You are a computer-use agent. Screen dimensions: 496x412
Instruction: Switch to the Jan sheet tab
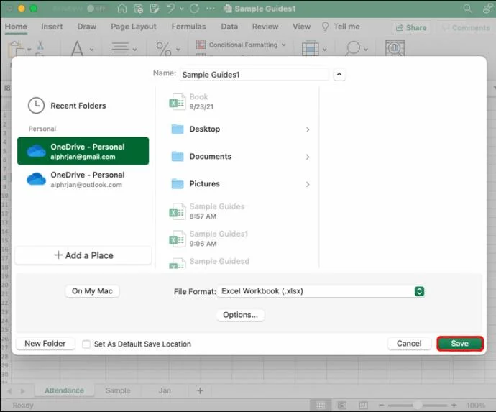point(165,390)
